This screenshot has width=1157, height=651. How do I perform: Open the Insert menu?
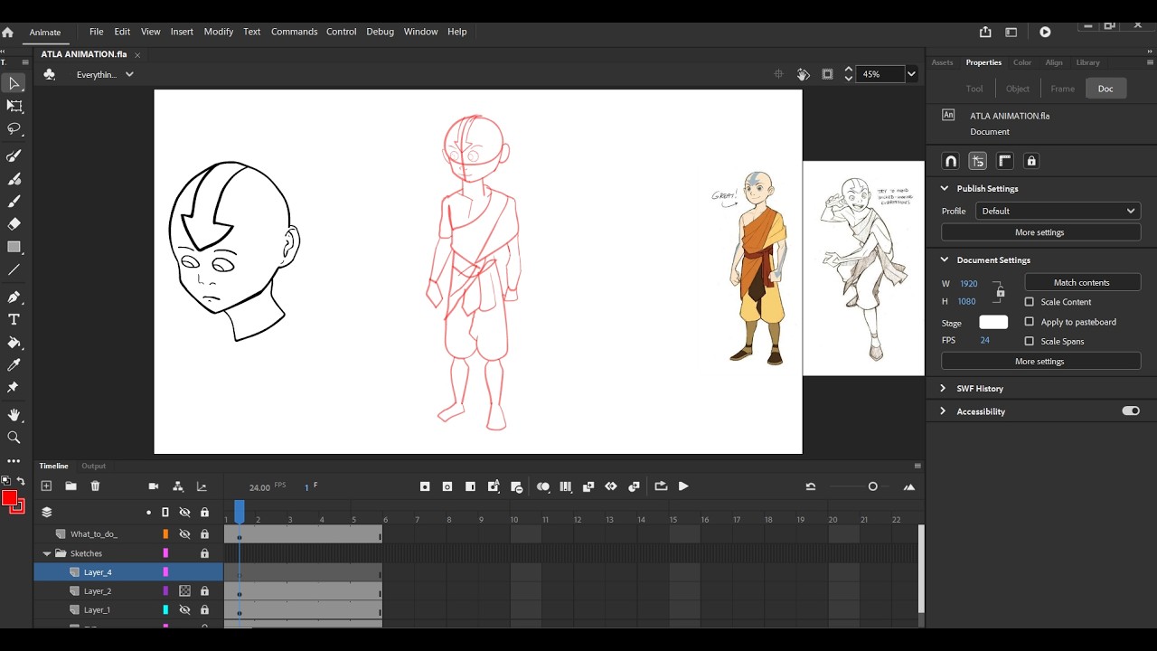pos(182,32)
